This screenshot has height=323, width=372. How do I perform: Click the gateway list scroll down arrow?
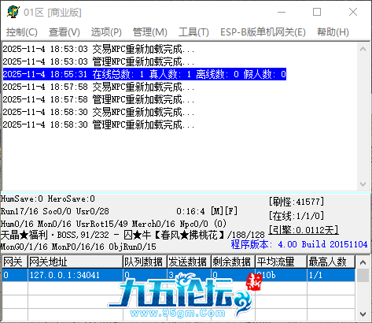click(x=363, y=314)
